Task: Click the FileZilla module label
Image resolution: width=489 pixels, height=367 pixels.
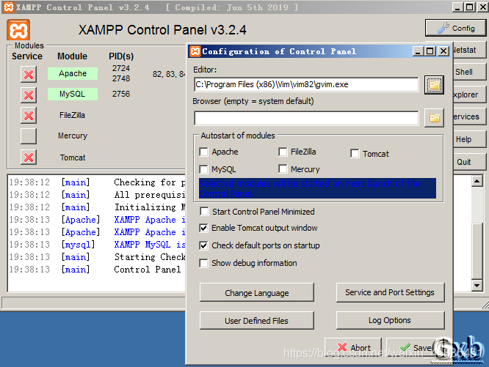Action: pyautogui.click(x=73, y=115)
